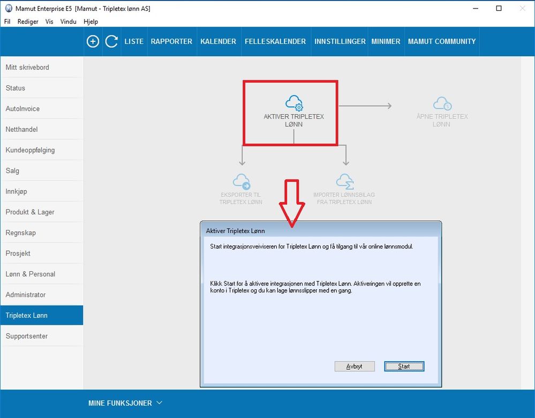Click the Importer lønnsbilag cloud icon

point(345,181)
